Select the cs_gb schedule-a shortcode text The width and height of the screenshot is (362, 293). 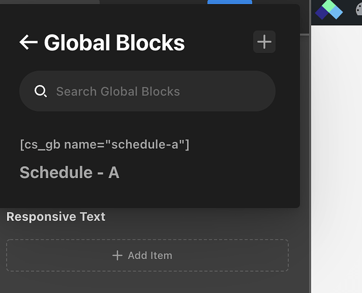click(x=104, y=144)
